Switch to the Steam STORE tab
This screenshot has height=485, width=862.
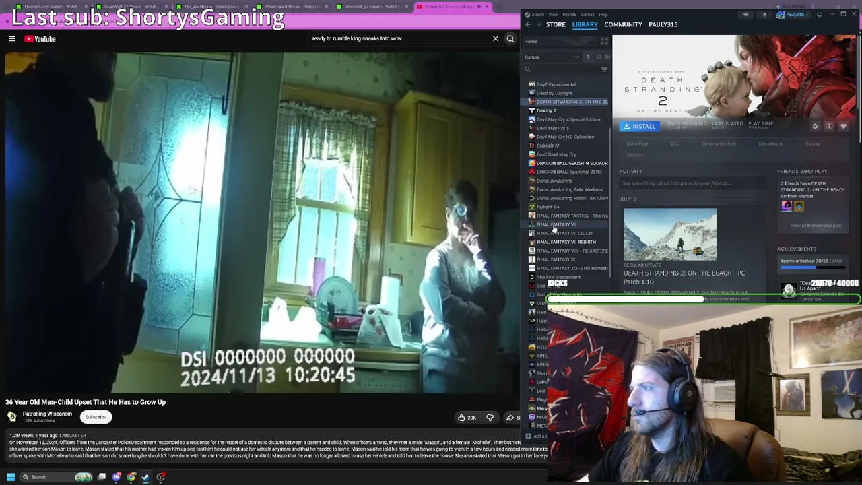click(556, 24)
